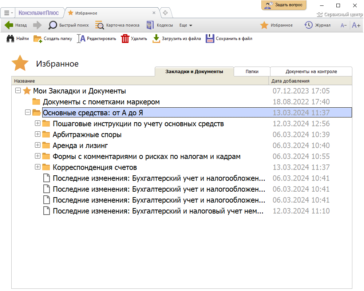Switch to the Закладки и Документы tab

194,71
